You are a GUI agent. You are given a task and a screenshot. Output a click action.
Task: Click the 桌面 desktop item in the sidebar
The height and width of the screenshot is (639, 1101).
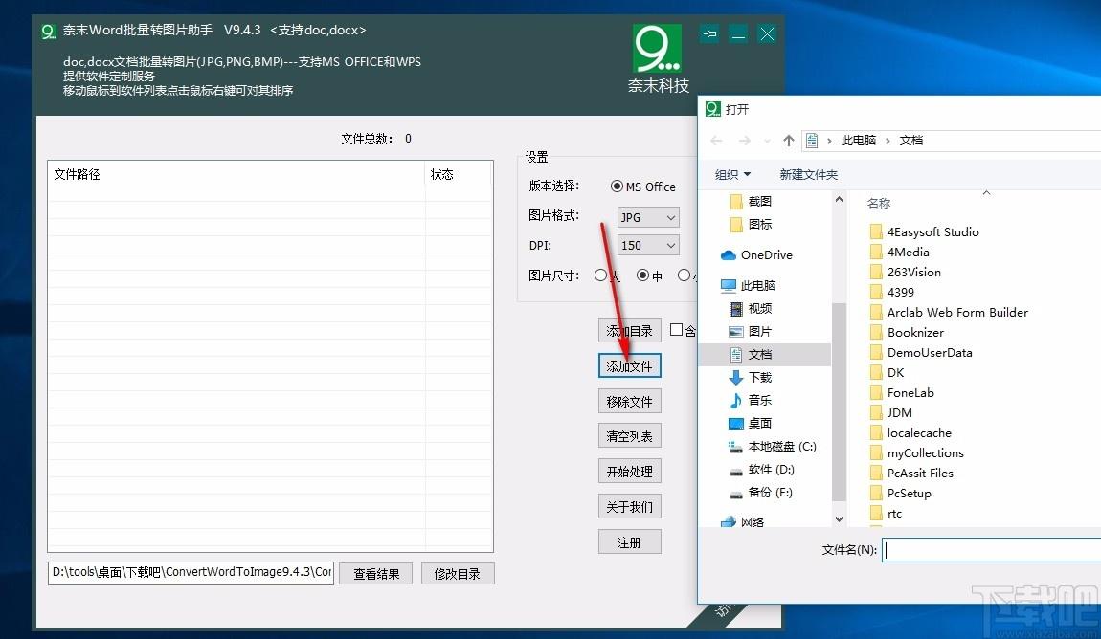(759, 424)
